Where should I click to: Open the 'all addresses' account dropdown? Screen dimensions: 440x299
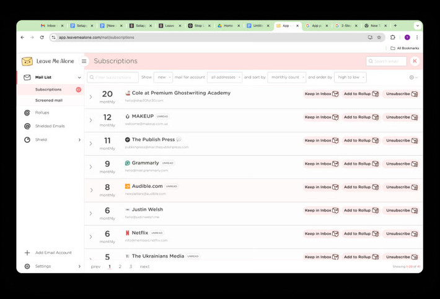[x=224, y=77]
